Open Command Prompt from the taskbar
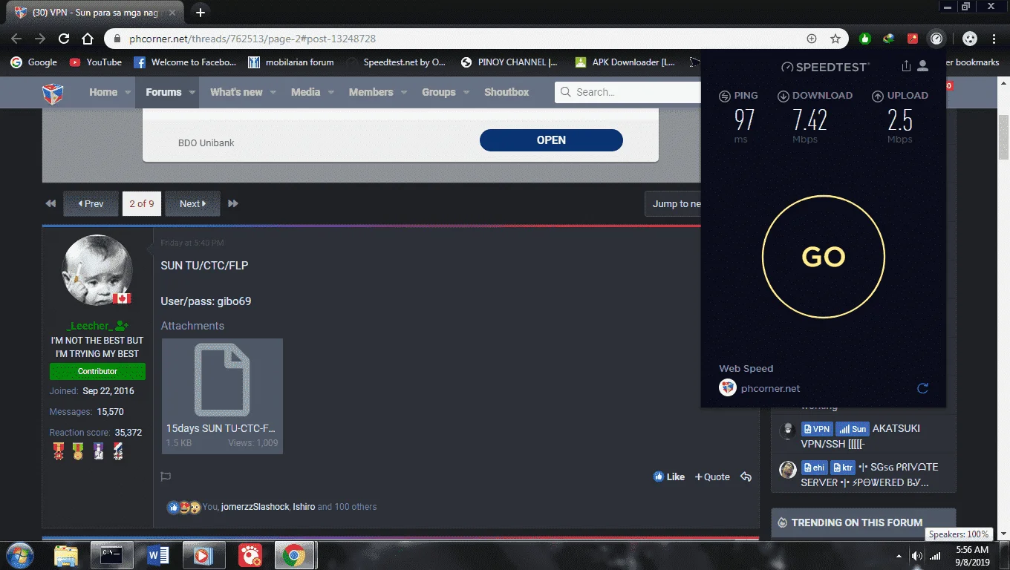This screenshot has width=1010, height=570. (111, 554)
